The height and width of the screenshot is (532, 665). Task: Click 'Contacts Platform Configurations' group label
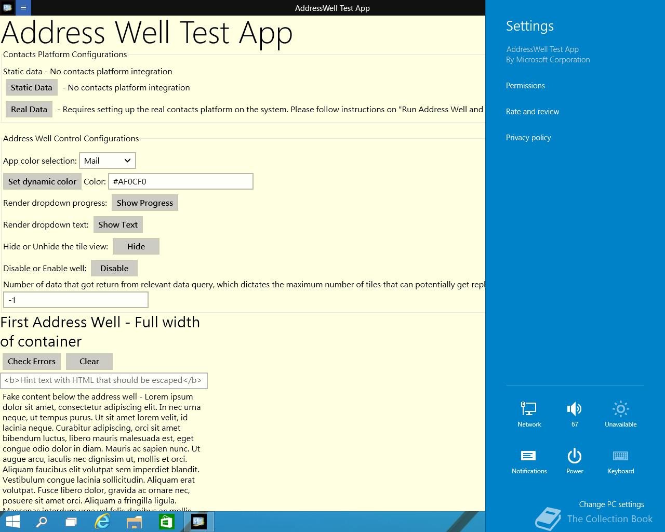coord(65,55)
